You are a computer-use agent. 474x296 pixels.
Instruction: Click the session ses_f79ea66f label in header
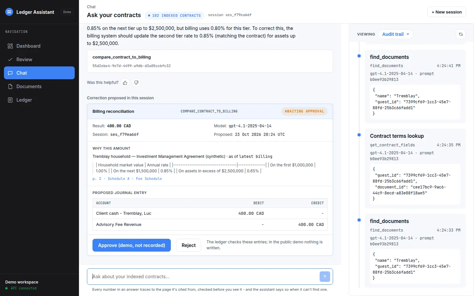(x=230, y=15)
